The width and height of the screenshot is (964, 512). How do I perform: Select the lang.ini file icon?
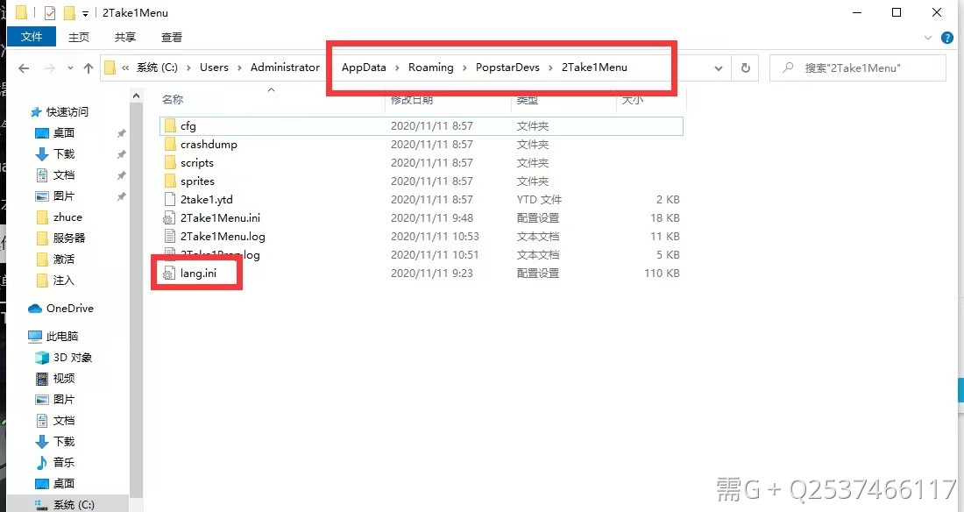tap(169, 274)
